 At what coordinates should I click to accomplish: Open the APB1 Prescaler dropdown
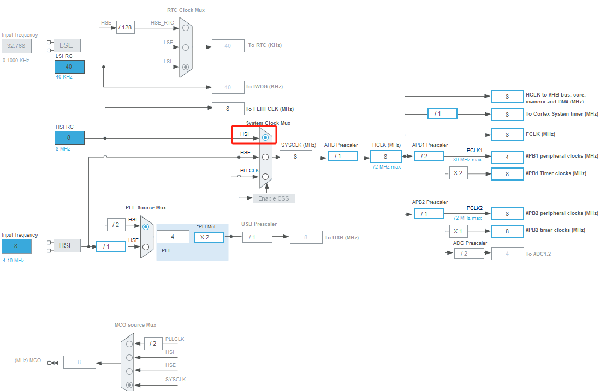point(429,155)
